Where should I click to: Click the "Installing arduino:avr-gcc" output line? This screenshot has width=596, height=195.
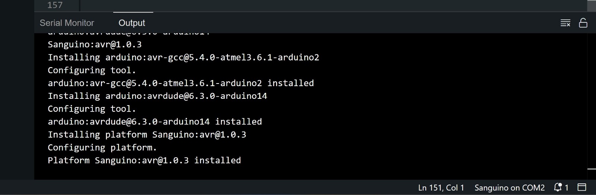coord(183,57)
